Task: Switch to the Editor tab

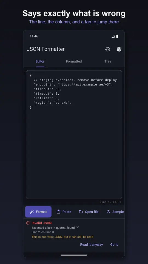Action: coord(40,61)
